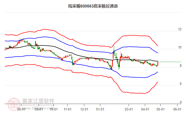The image size is (182, 113).
Task: Select the 09-01 date label
Action: click(39, 109)
